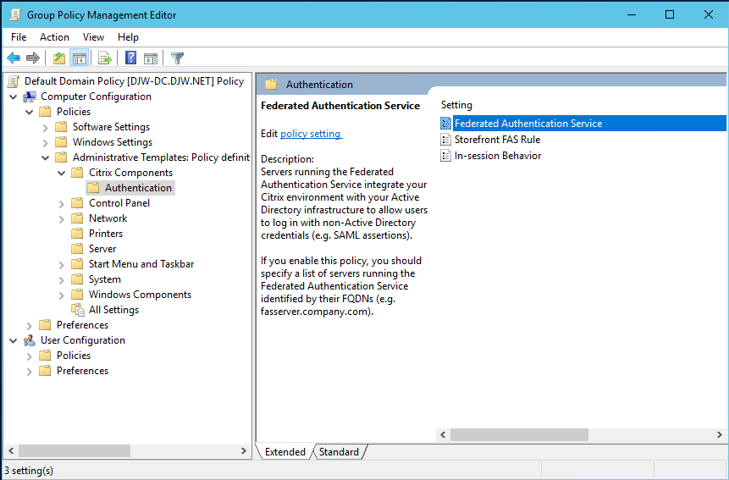The width and height of the screenshot is (729, 480).
Task: Open the View menu
Action: (93, 37)
